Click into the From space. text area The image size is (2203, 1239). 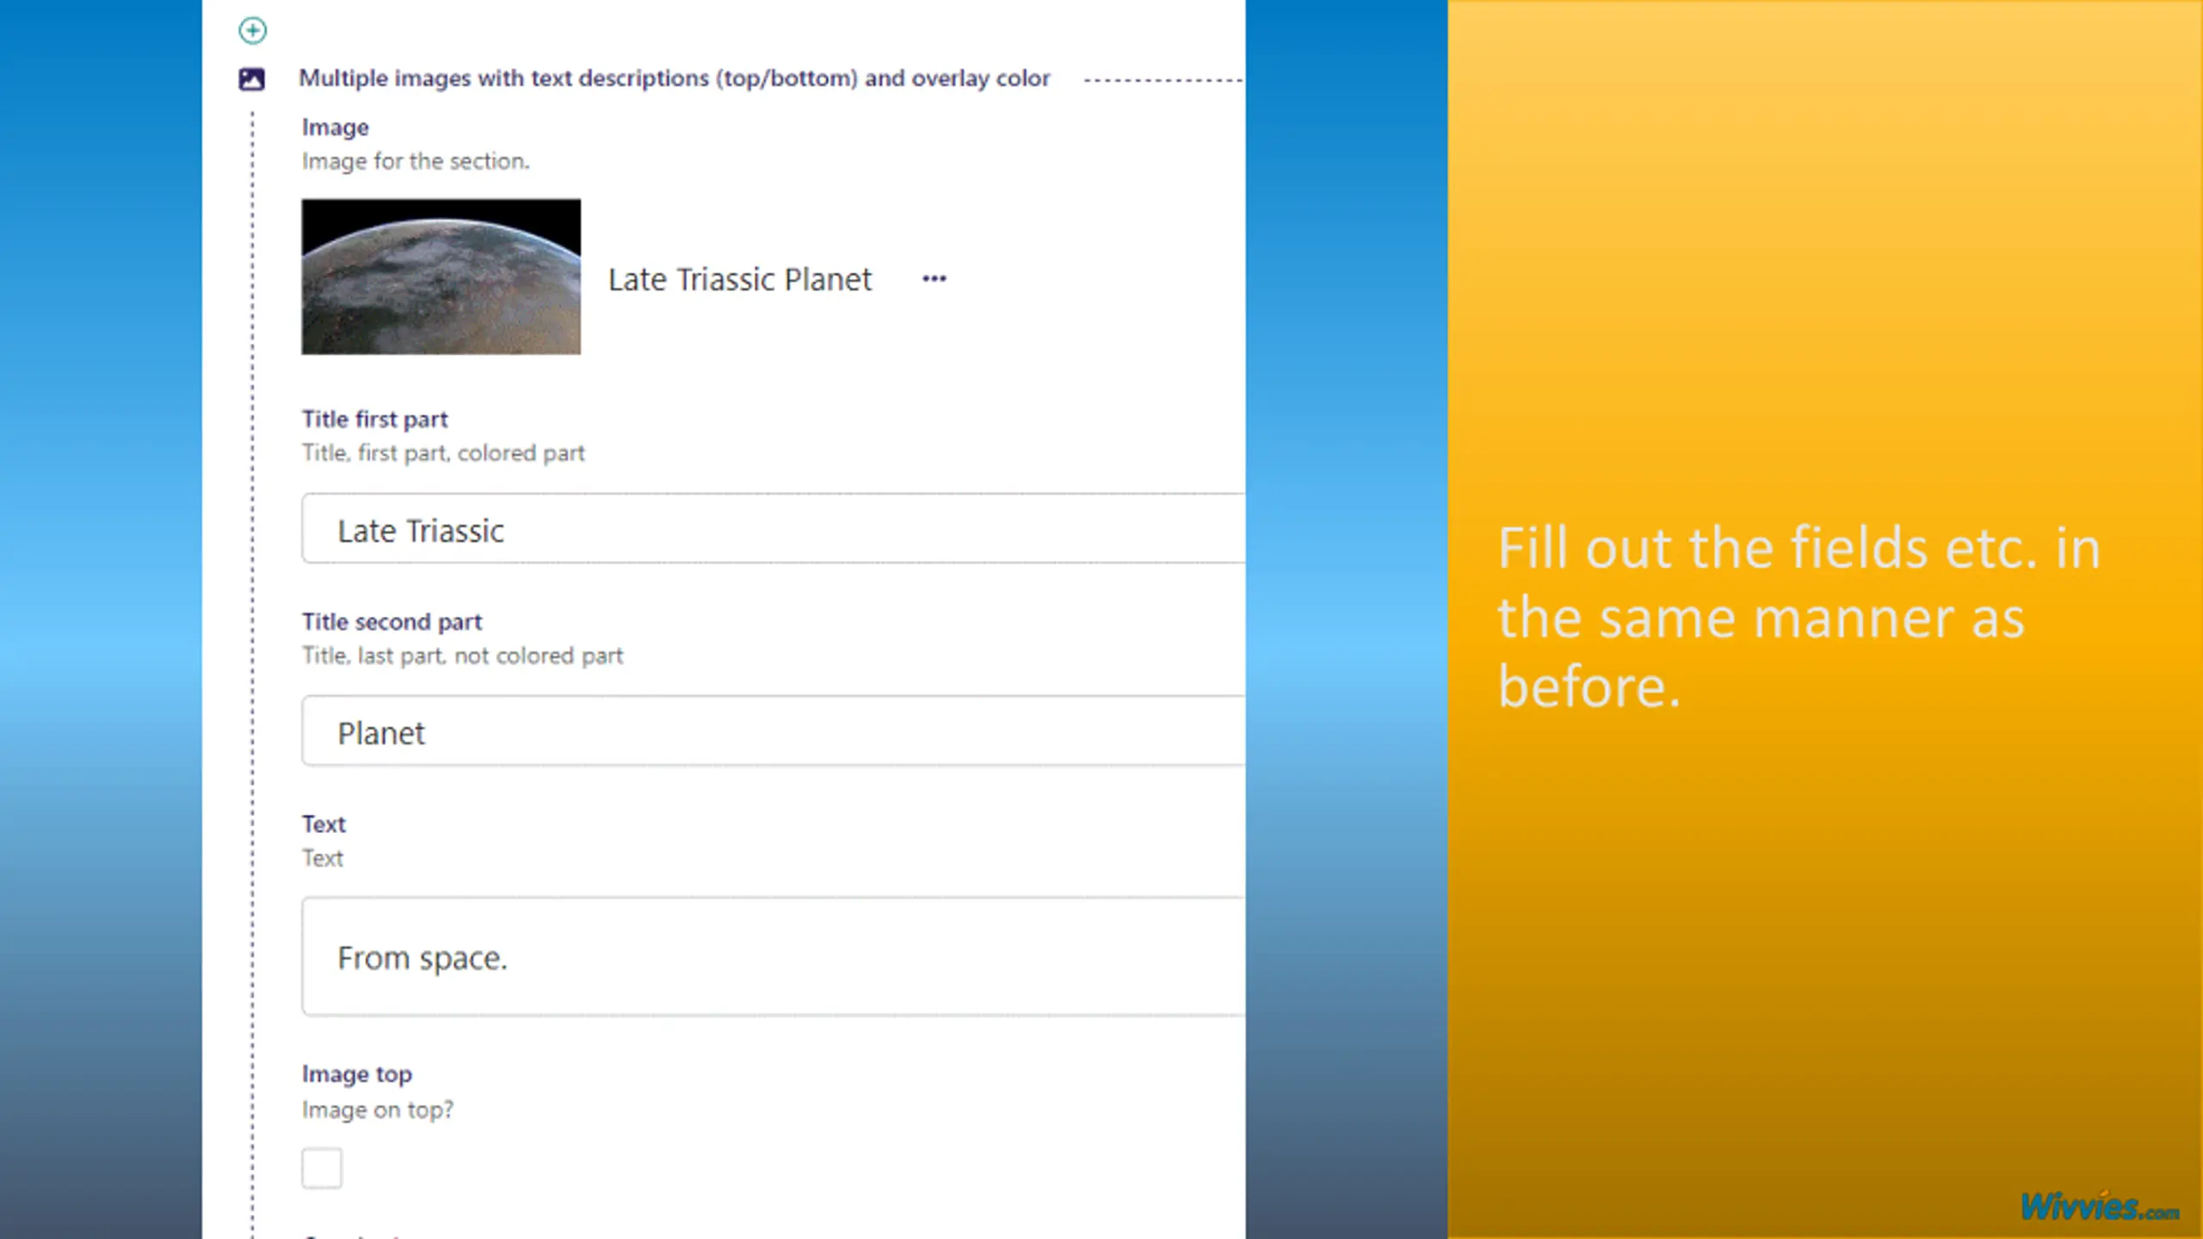coord(772,957)
